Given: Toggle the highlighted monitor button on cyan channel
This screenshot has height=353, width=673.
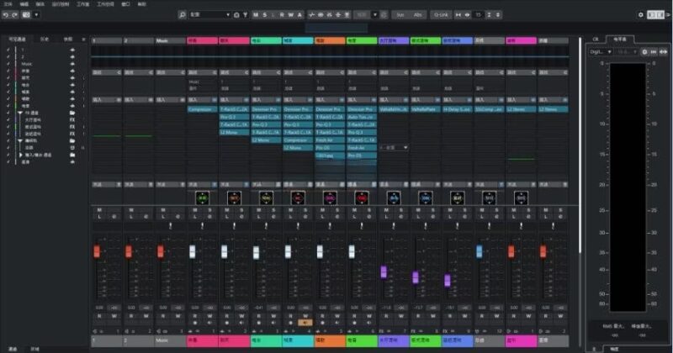Looking at the screenshot, I should 305,323.
